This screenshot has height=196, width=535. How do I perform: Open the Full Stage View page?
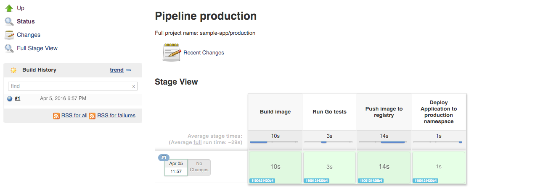[37, 48]
